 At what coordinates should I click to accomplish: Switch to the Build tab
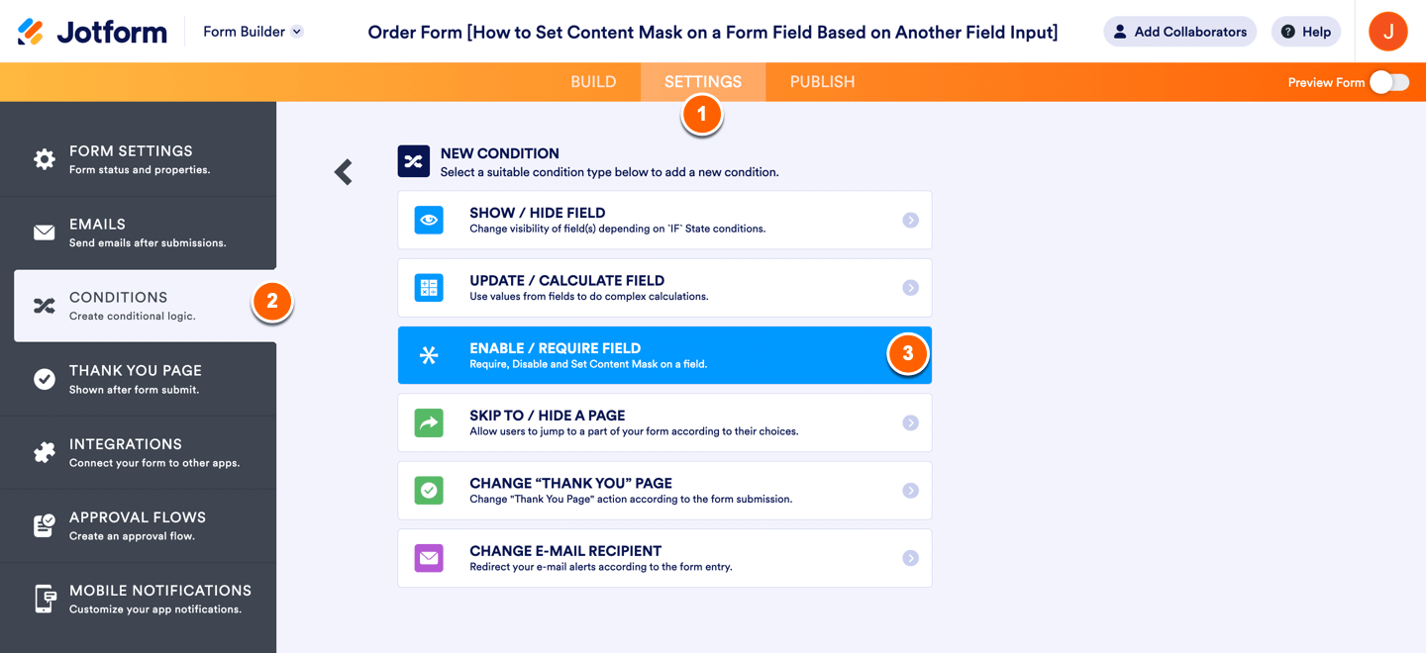click(593, 82)
